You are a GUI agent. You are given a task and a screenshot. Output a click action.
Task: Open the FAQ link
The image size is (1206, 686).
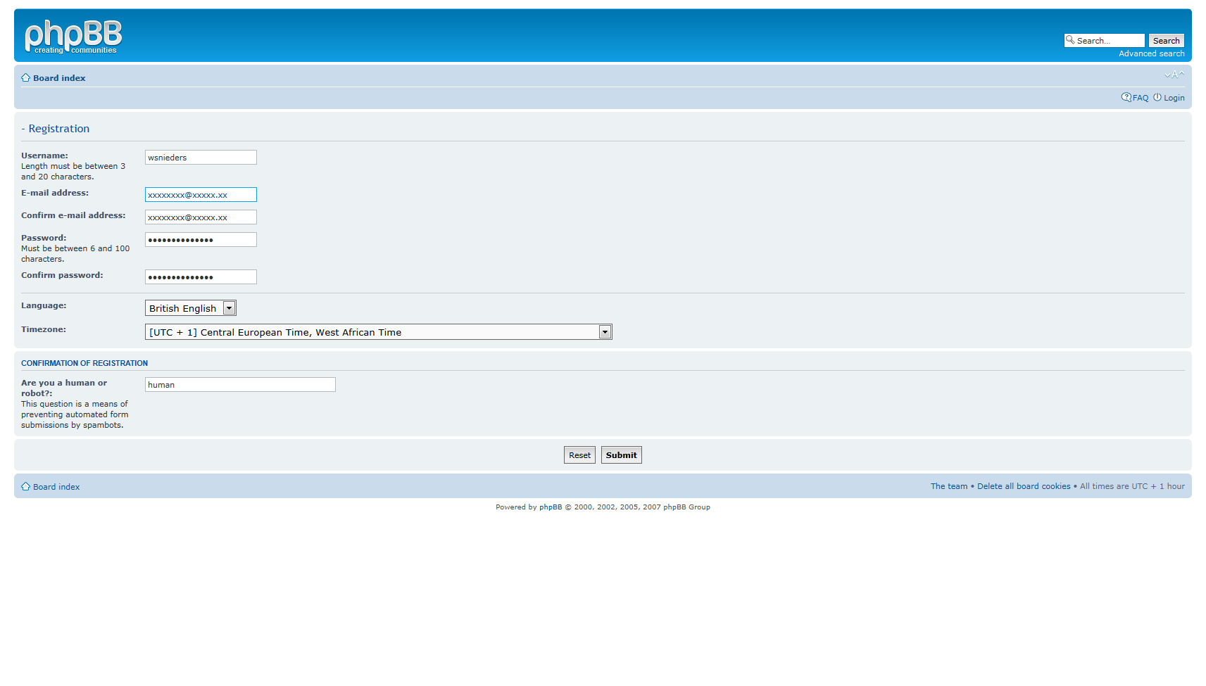click(x=1141, y=99)
